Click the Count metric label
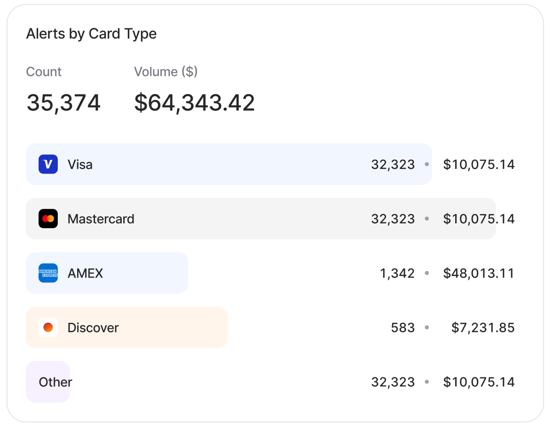The image size is (553, 430). pyautogui.click(x=44, y=72)
